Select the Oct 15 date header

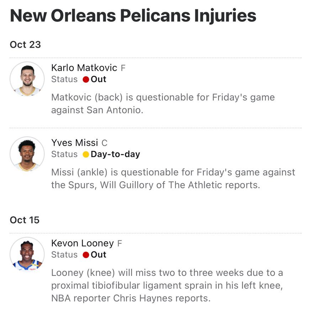(x=25, y=220)
